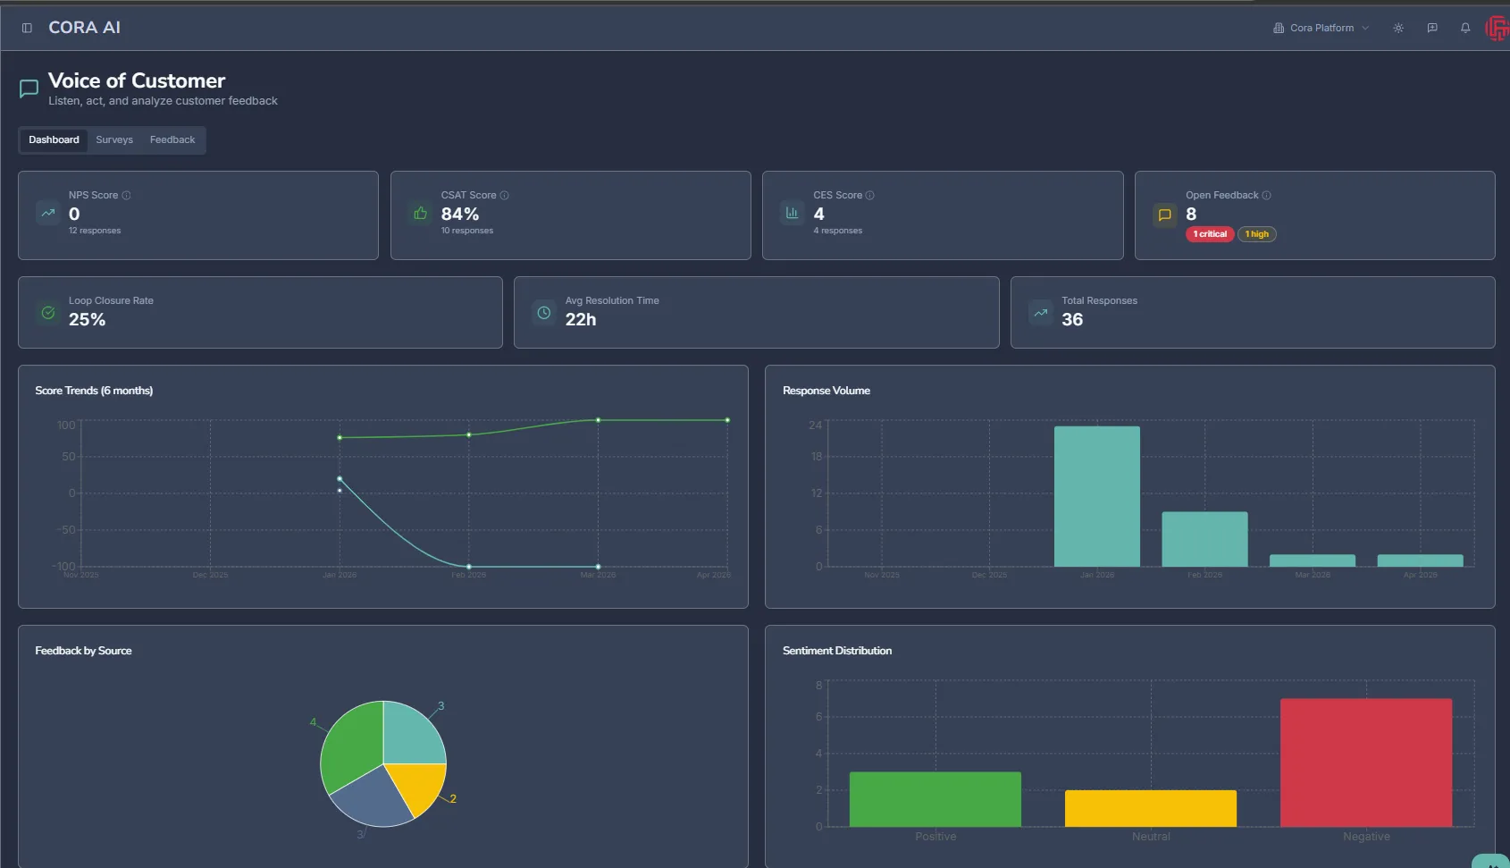
Task: Switch to the Dashboard tab
Action: tap(54, 139)
